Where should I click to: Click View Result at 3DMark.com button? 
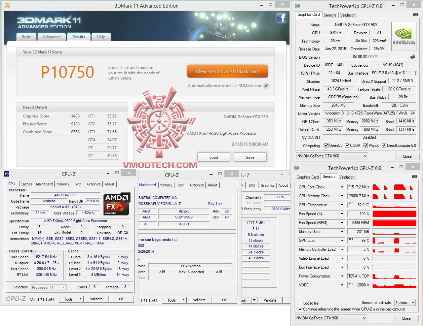coord(227,71)
